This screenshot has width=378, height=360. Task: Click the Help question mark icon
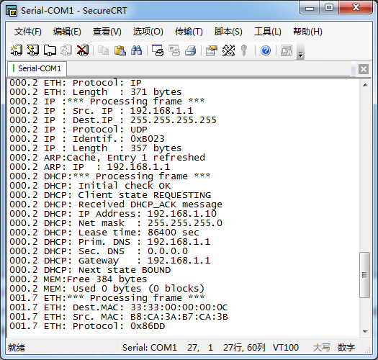266,50
